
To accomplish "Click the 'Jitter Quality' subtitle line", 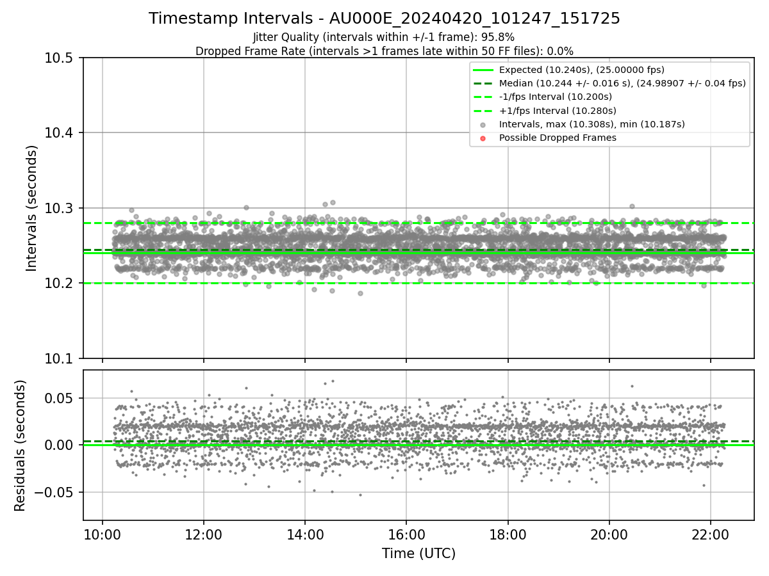I will [384, 37].
